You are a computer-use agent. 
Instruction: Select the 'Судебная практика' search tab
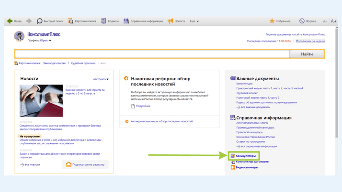[83, 63]
